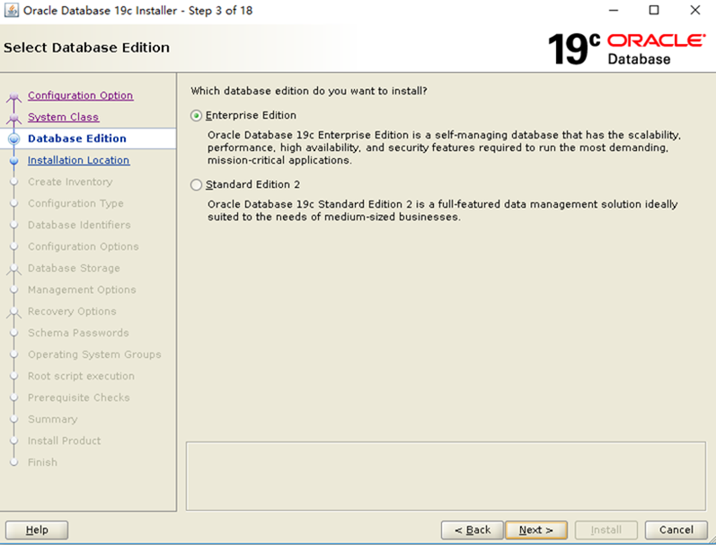Click the Configuration Options step label
The image size is (716, 545).
click(x=84, y=246)
